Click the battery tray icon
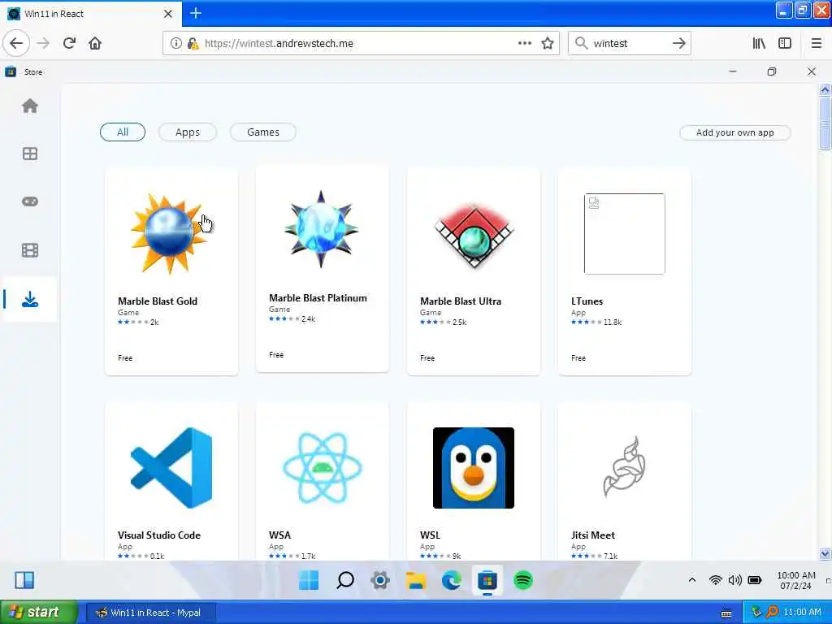The image size is (832, 624). click(755, 580)
